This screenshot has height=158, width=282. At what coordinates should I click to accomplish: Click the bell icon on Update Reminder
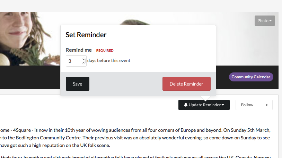click(186, 105)
